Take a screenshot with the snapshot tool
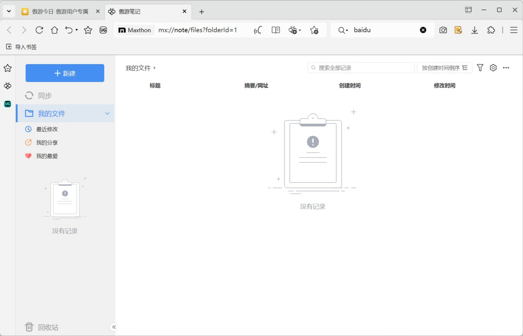 tap(443, 30)
